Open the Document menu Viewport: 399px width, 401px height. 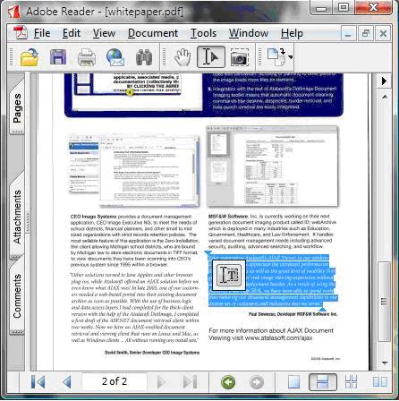(x=153, y=33)
